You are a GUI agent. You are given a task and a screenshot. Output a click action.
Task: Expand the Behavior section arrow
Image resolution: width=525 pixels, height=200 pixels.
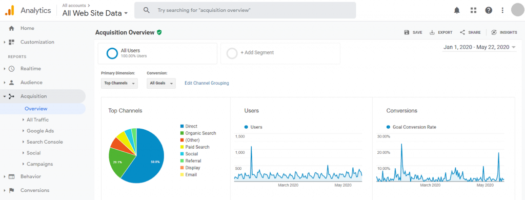[x=5, y=176]
